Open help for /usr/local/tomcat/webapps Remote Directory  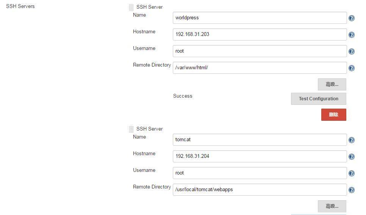(352, 190)
